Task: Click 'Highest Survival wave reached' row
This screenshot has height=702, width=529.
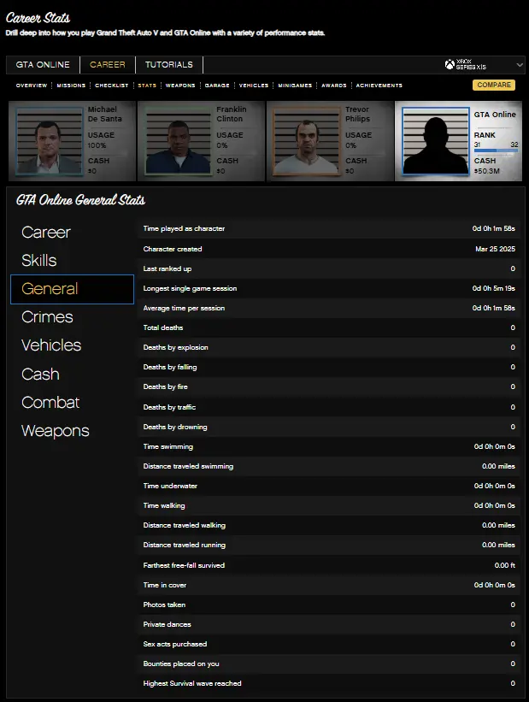Action: (329, 684)
